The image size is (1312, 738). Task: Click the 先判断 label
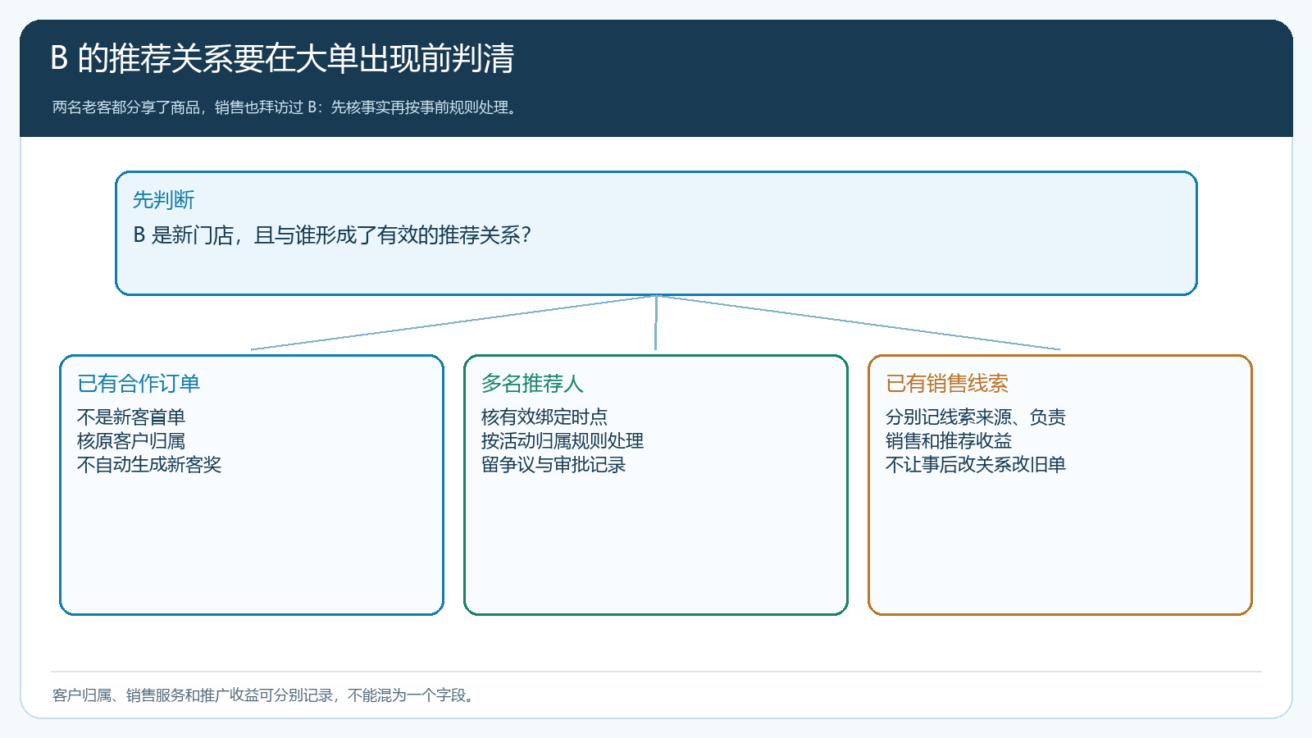coord(164,199)
